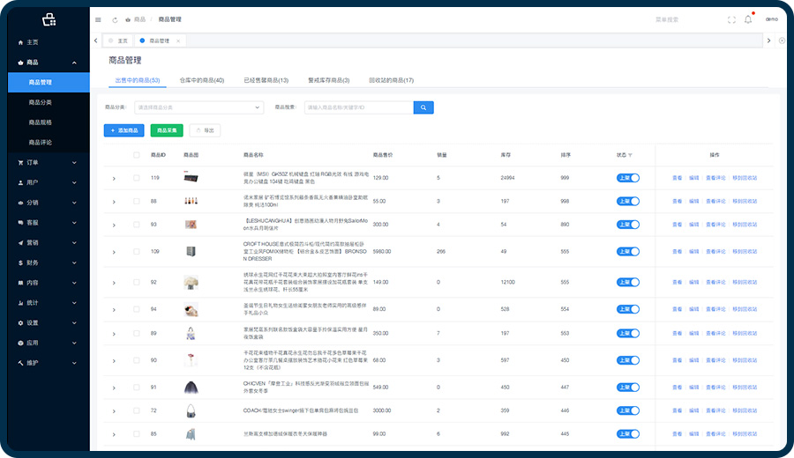Switch to the 仓库中的商品(40) tab
Screen dimensions: 794x458
coord(201,80)
